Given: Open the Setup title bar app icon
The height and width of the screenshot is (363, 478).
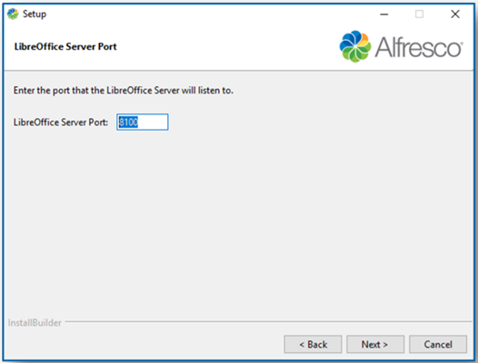Looking at the screenshot, I should (x=13, y=14).
